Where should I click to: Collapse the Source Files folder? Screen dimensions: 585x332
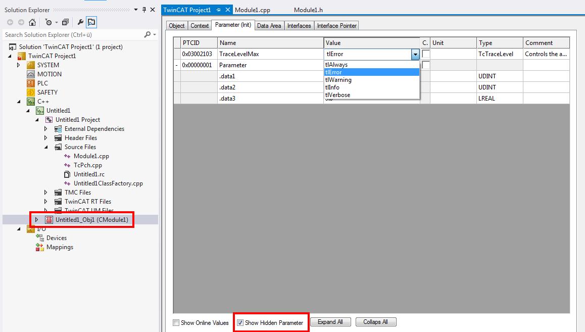click(46, 147)
